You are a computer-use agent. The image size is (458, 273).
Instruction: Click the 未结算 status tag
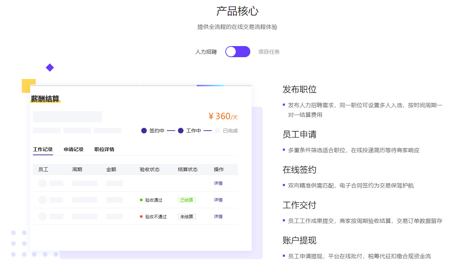[x=187, y=217]
